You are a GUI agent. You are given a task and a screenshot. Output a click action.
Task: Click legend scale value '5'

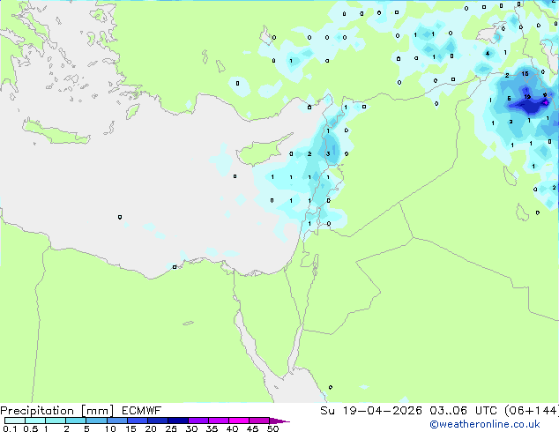(86, 428)
